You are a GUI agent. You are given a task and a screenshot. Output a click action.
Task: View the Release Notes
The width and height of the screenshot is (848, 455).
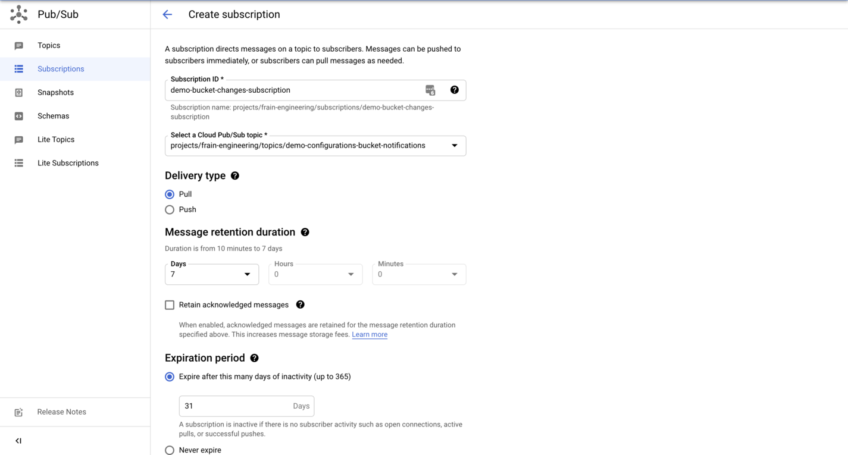[61, 412]
